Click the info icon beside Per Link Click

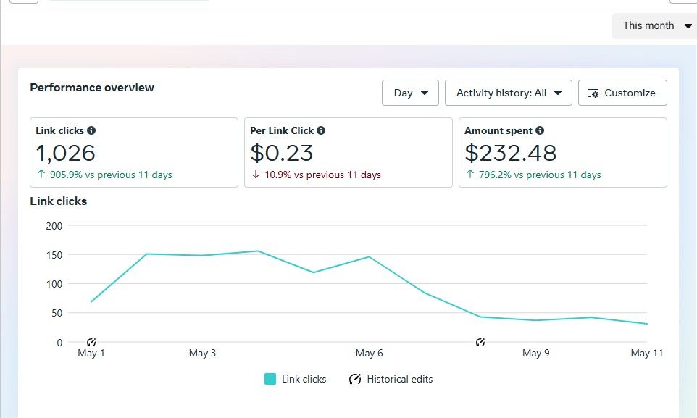tap(321, 131)
